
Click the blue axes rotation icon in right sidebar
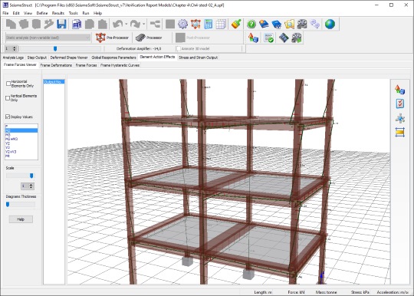tap(400, 118)
